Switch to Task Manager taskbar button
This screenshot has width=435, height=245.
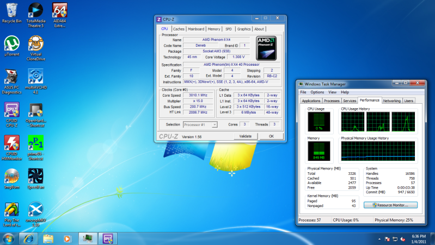click(x=88, y=238)
